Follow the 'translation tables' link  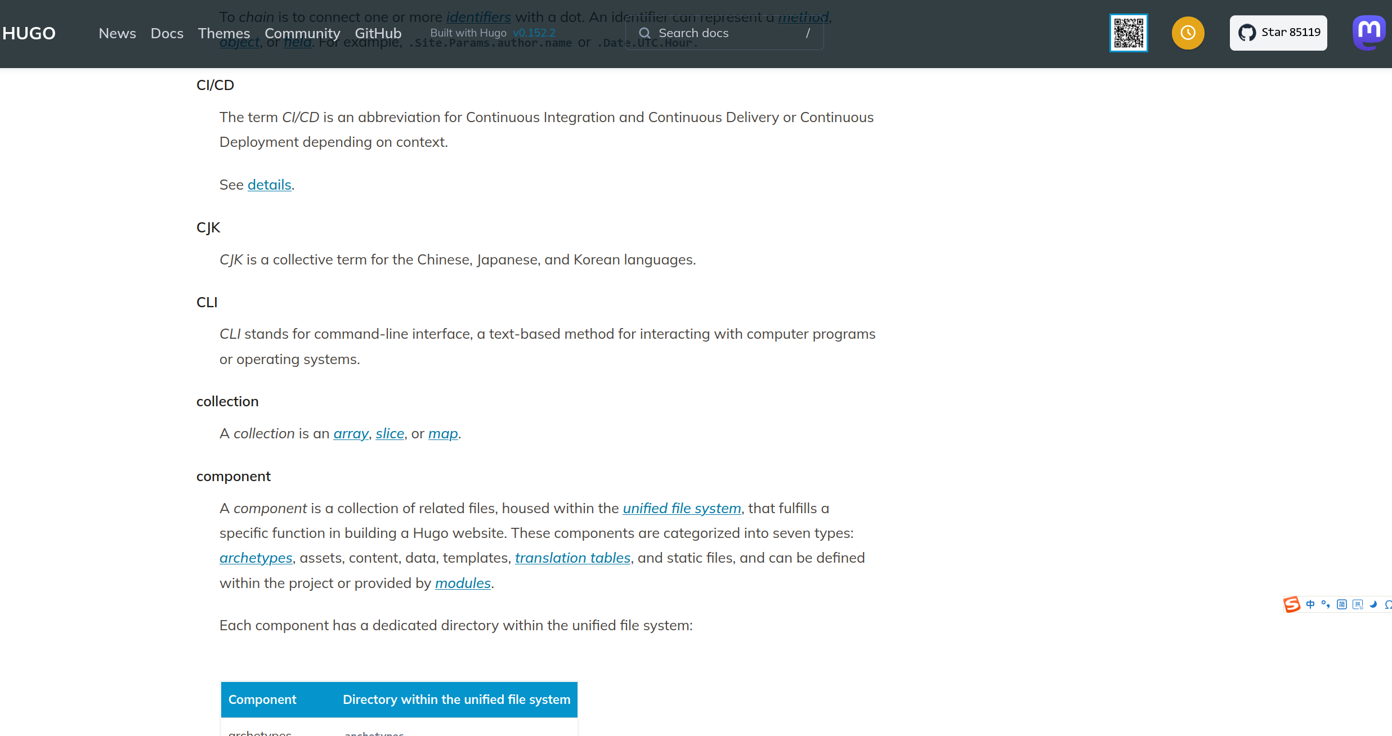click(572, 558)
